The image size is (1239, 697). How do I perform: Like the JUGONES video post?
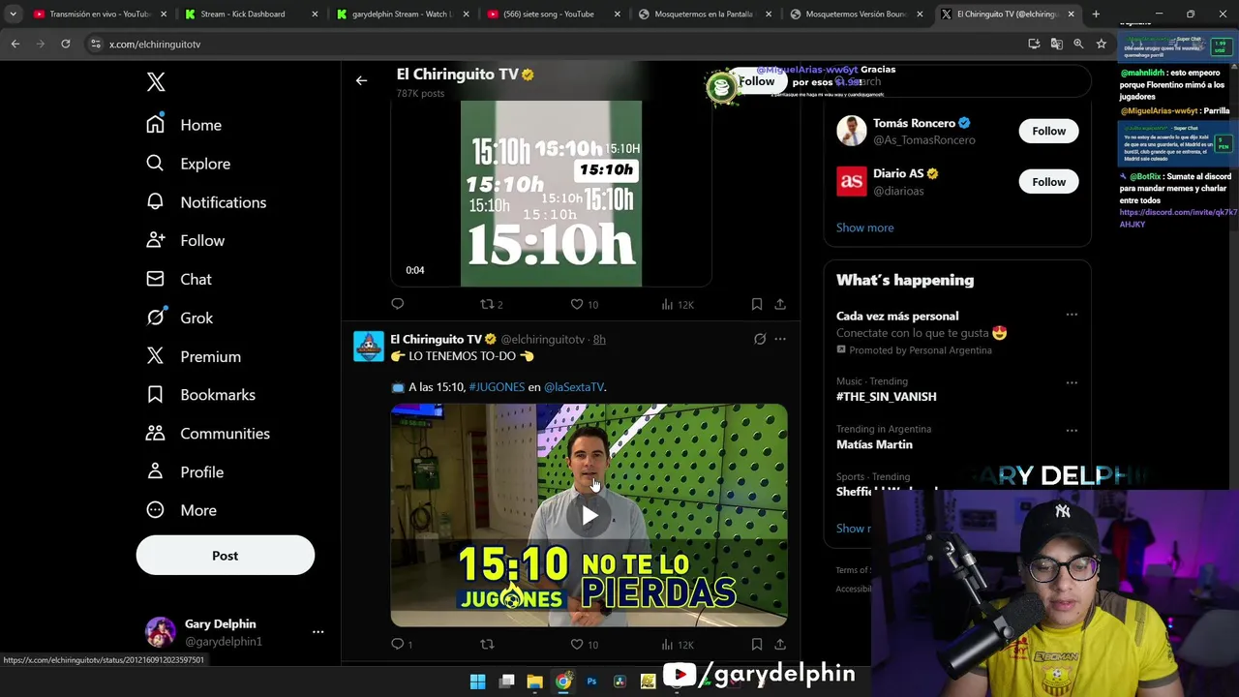pos(584,644)
